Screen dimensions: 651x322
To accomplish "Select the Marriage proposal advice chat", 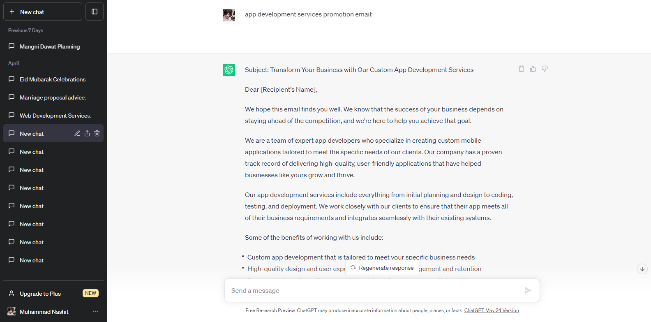I will click(53, 97).
